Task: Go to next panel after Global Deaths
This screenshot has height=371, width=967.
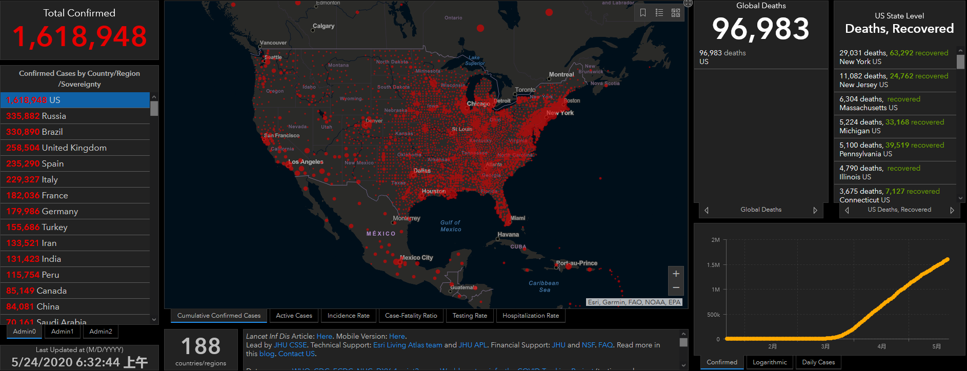Action: coord(815,210)
